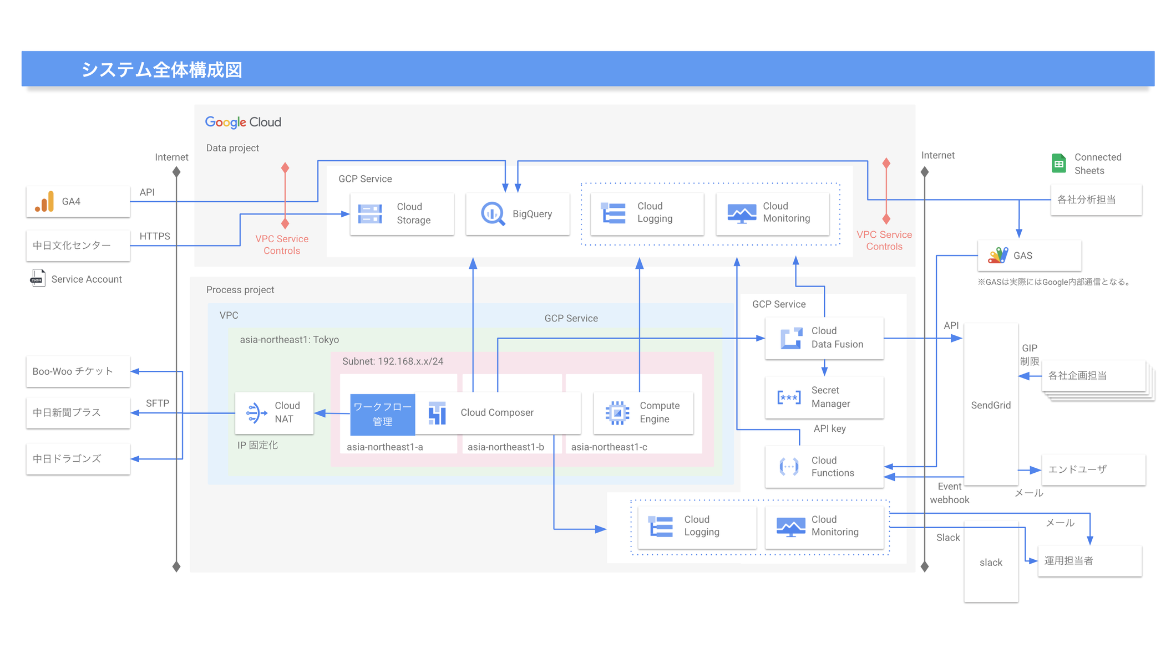Click the Cloud Data Fusion icon
This screenshot has height=659, width=1176.
tap(791, 338)
